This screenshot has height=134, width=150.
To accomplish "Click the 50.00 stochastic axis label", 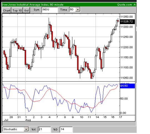I will (124, 99).
